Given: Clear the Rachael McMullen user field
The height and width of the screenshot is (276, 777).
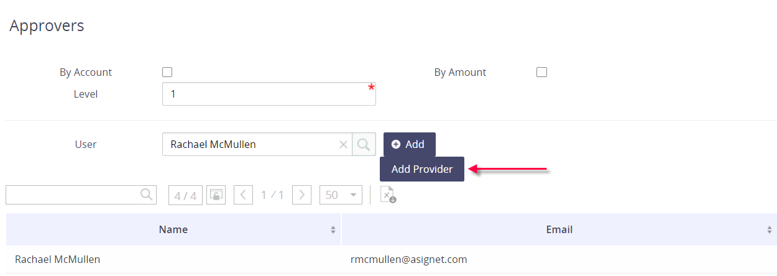Looking at the screenshot, I should [343, 145].
